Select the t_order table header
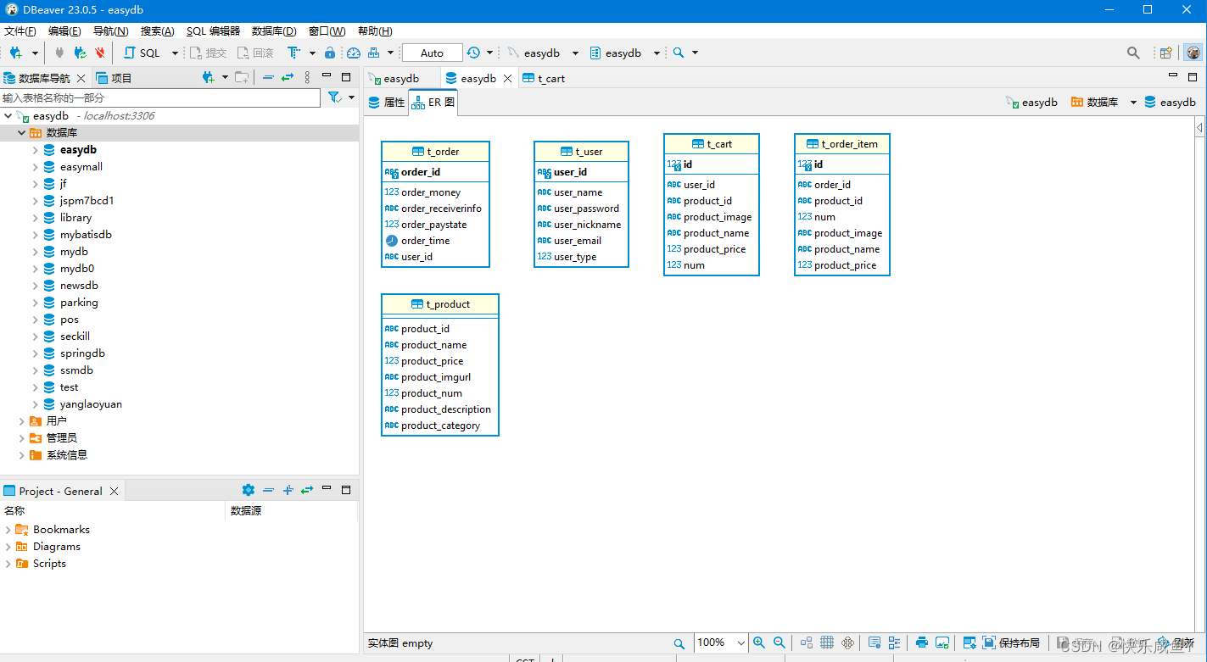The height and width of the screenshot is (662, 1207). (435, 152)
